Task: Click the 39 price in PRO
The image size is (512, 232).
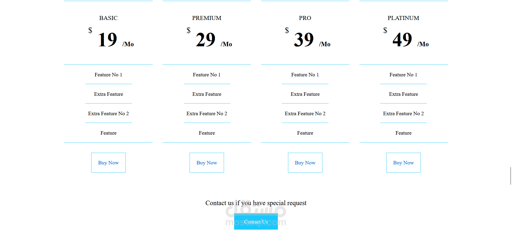Action: click(x=304, y=40)
